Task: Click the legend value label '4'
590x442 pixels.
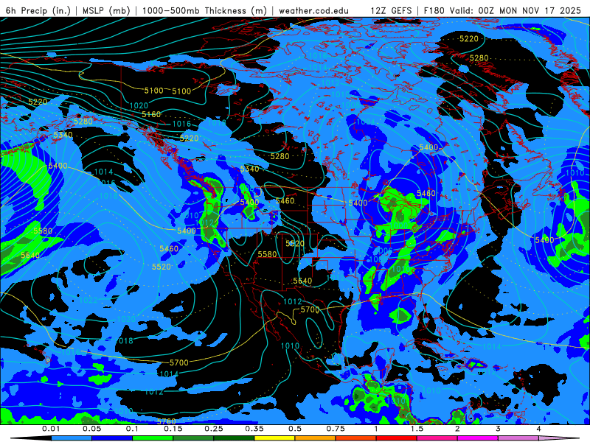Action: pyautogui.click(x=539, y=429)
